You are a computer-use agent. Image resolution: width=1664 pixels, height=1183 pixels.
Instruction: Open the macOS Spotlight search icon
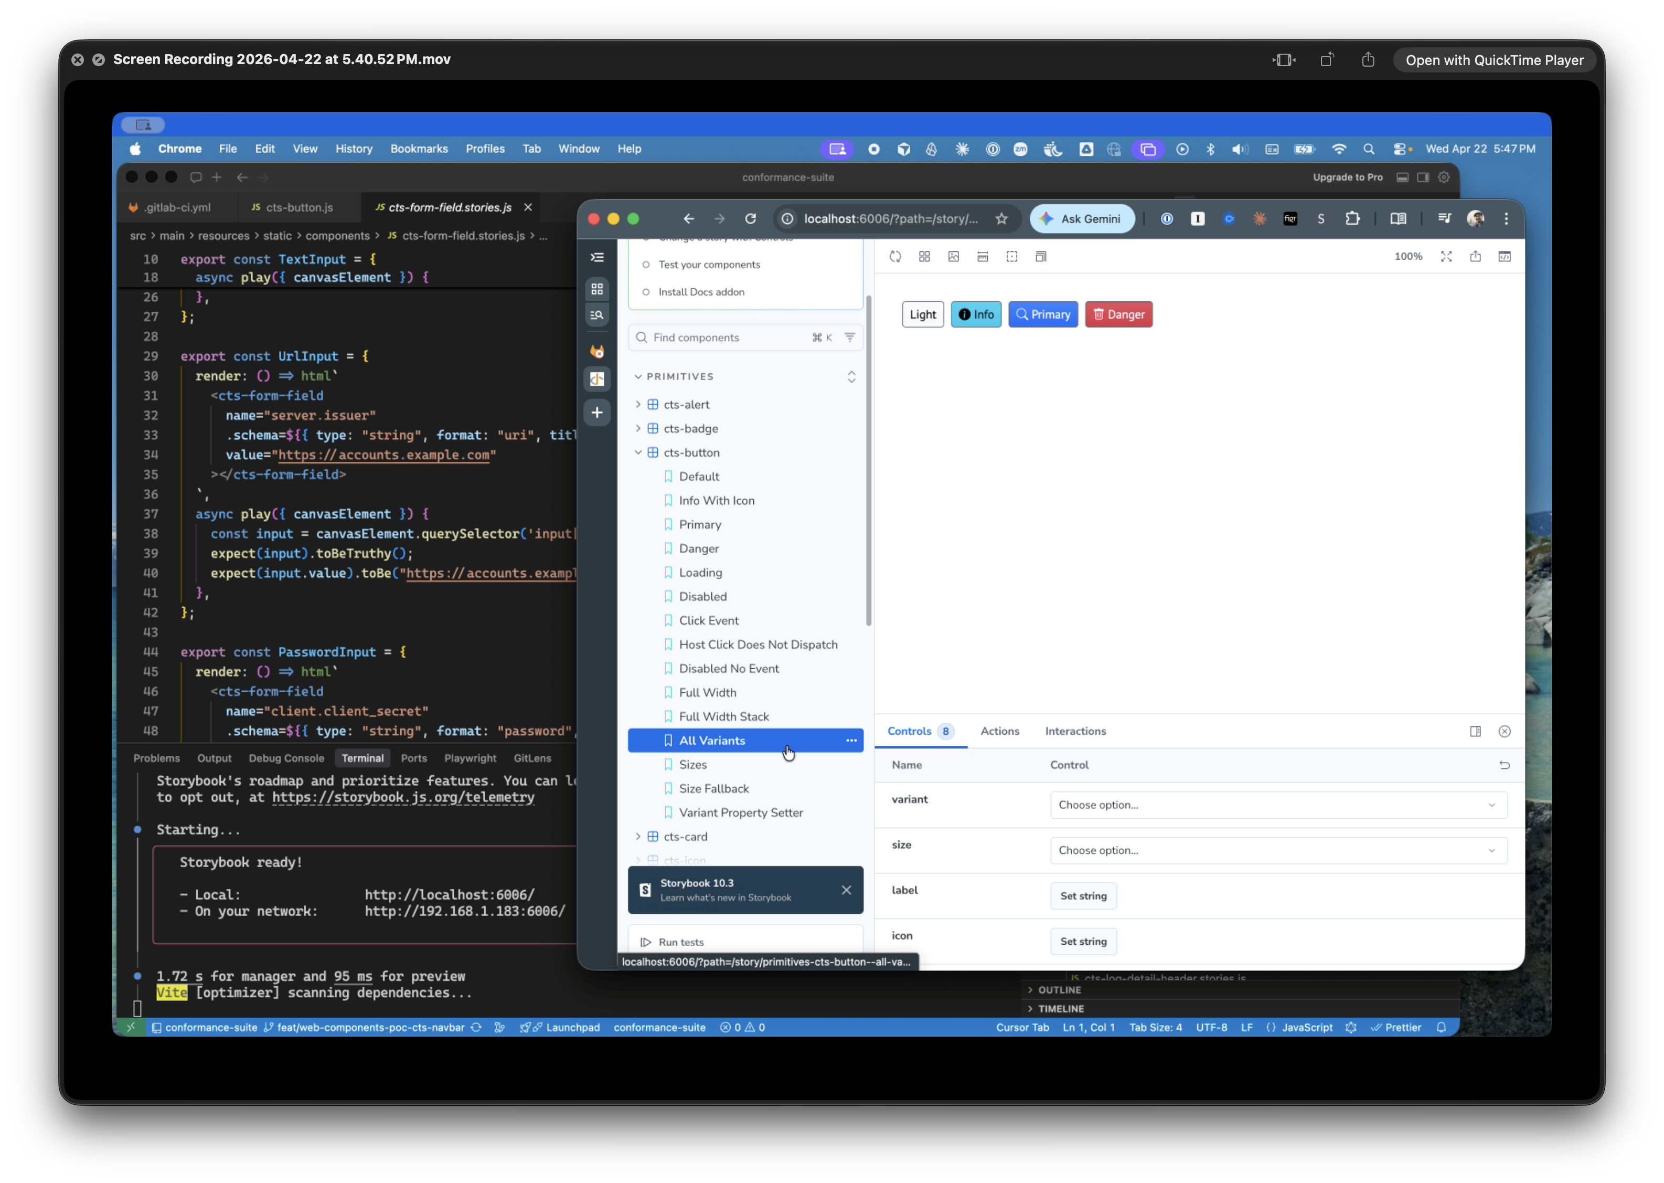(1369, 149)
